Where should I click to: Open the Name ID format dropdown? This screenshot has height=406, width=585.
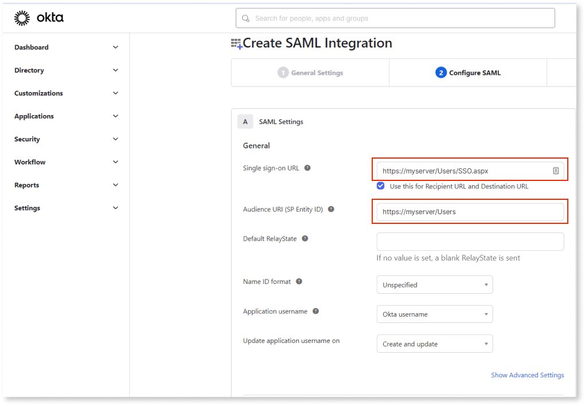(x=434, y=285)
